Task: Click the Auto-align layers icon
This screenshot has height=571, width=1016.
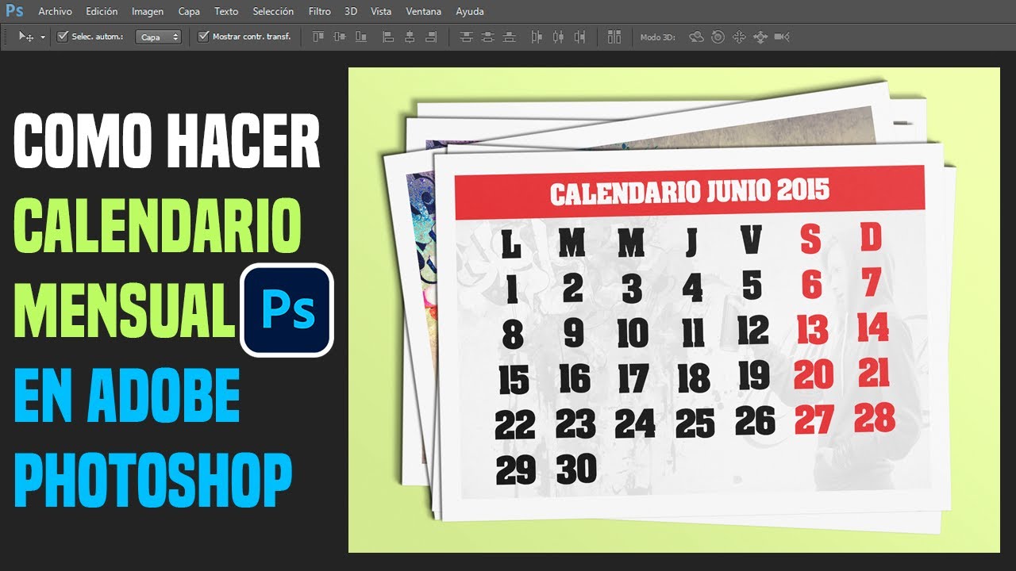Action: coord(614,36)
